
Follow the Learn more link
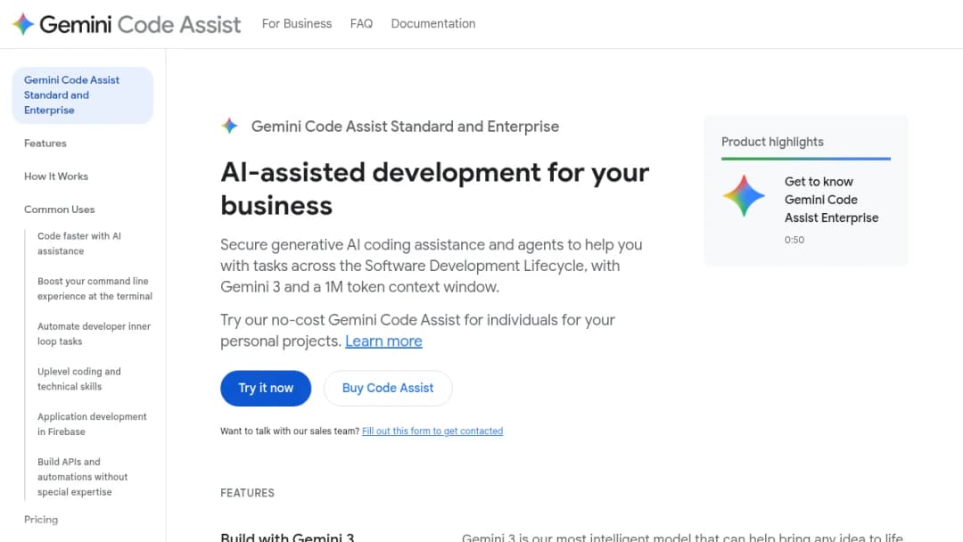tap(383, 341)
